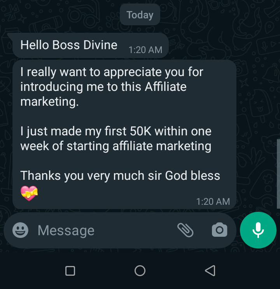Select the "Hello Boss Divine" message
The height and width of the screenshot is (289, 280).
tap(69, 45)
